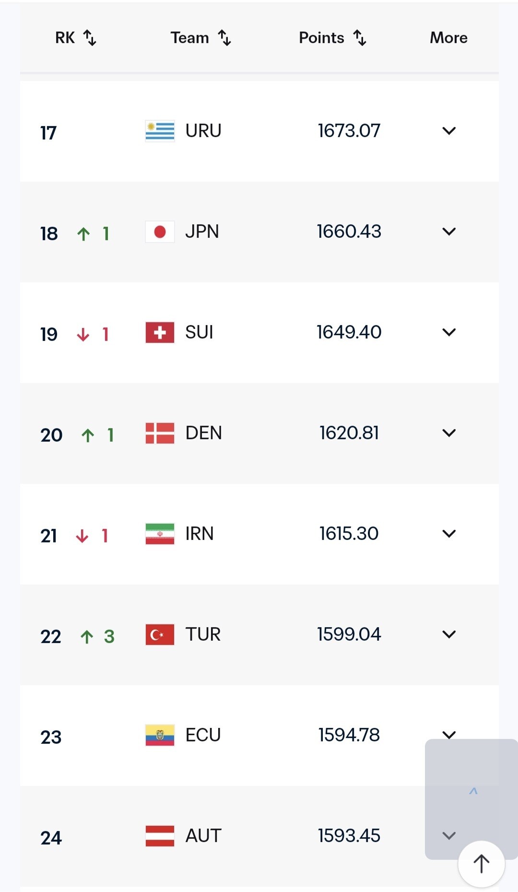Expand the IRN row chevron
The image size is (518, 892).
coord(449,534)
